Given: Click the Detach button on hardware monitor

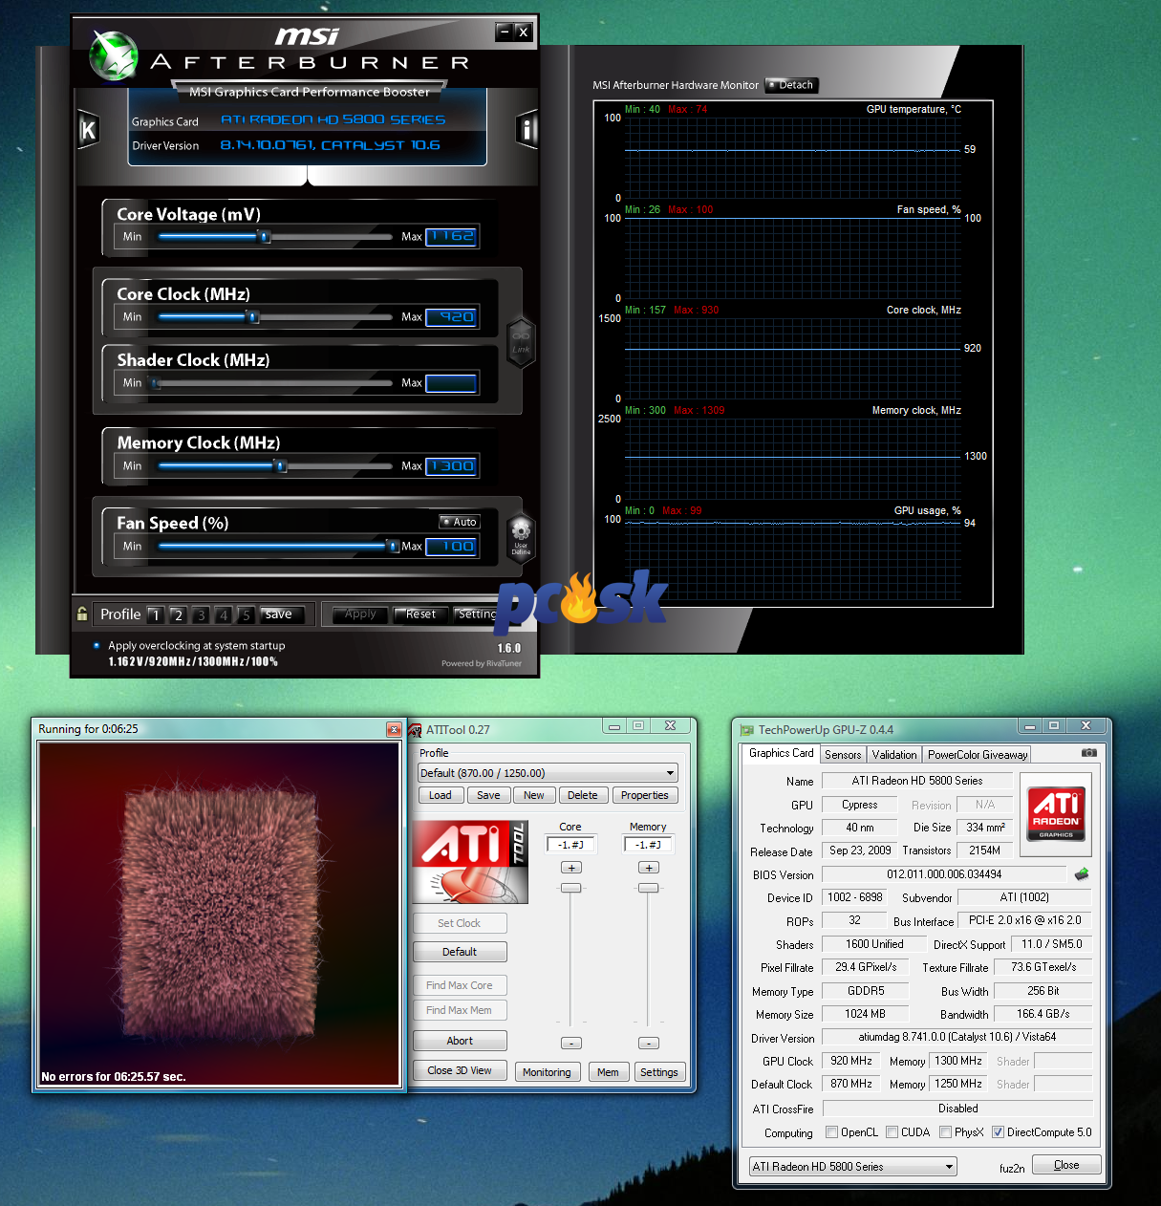Looking at the screenshot, I should coord(791,85).
